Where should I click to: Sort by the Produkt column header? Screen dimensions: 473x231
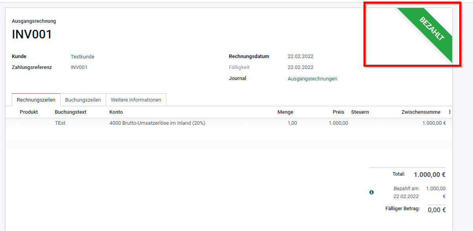point(29,112)
